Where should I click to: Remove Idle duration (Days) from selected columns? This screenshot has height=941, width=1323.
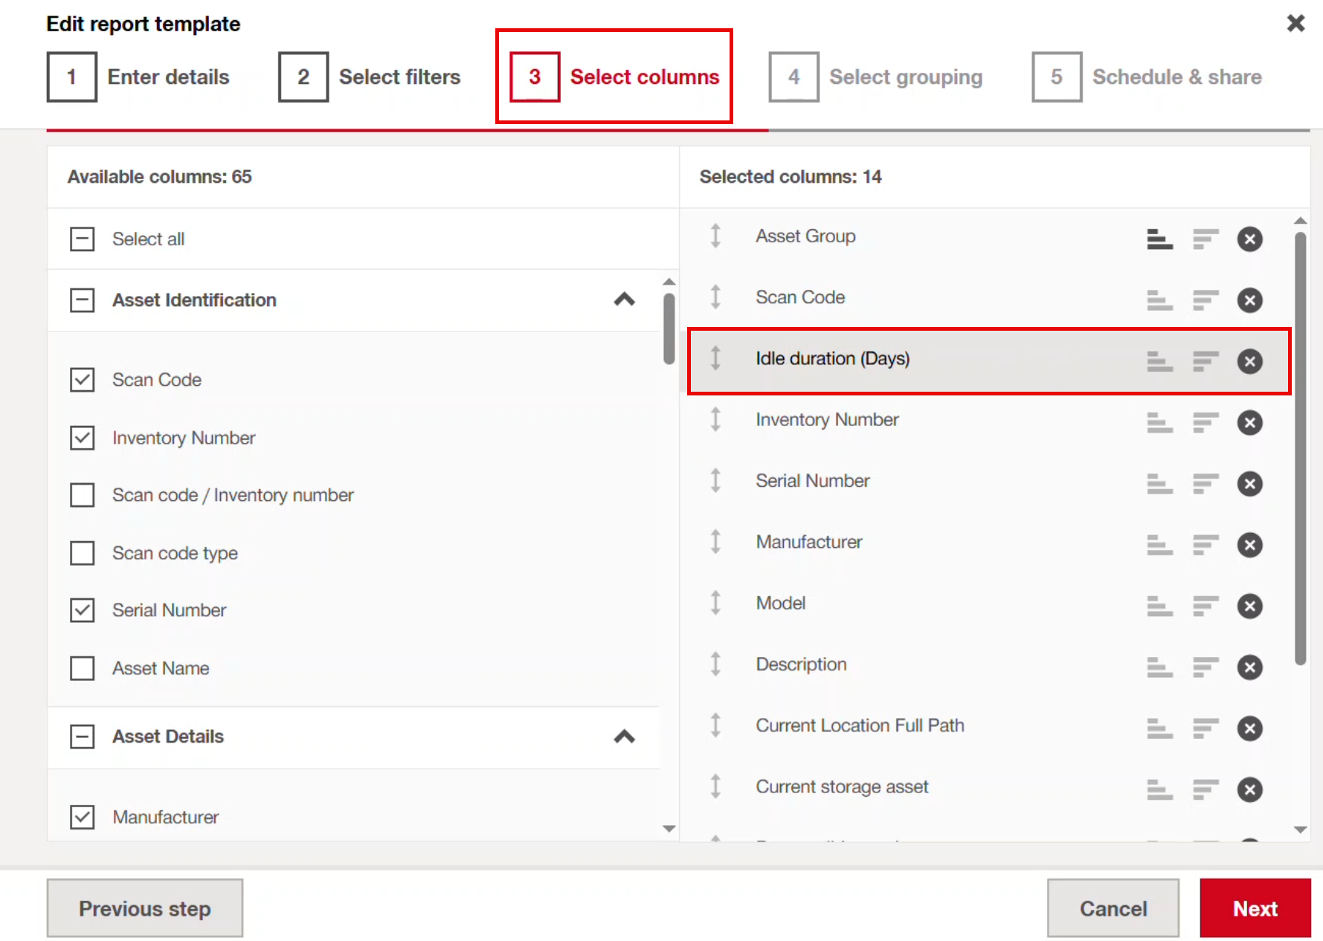(x=1249, y=362)
